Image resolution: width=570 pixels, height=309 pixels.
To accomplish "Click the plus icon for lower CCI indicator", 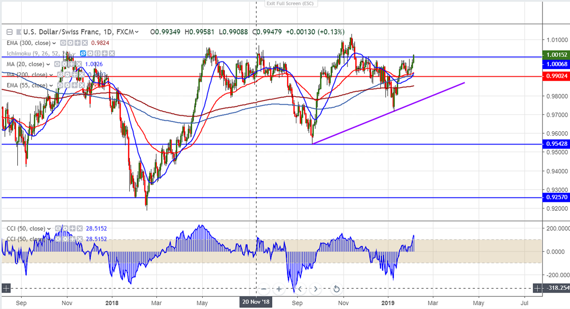I will click(x=72, y=239).
